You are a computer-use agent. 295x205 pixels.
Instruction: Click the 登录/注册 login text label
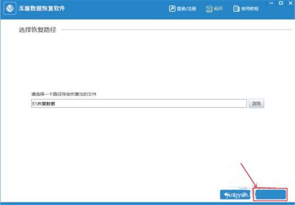(x=186, y=9)
